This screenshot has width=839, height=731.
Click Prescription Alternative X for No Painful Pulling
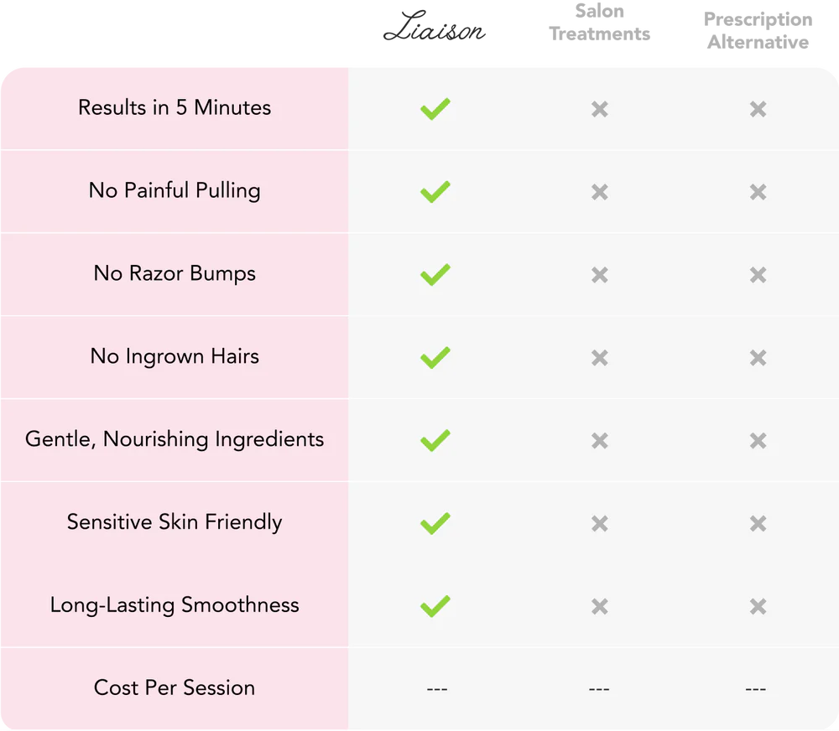[758, 192]
